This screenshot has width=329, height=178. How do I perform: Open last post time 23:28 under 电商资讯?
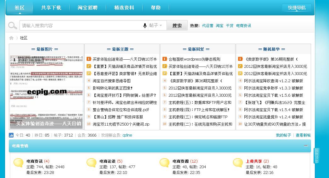point(48,173)
